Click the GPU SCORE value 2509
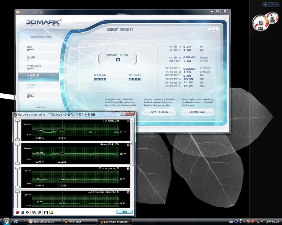The image size is (282, 225). pyautogui.click(x=100, y=79)
